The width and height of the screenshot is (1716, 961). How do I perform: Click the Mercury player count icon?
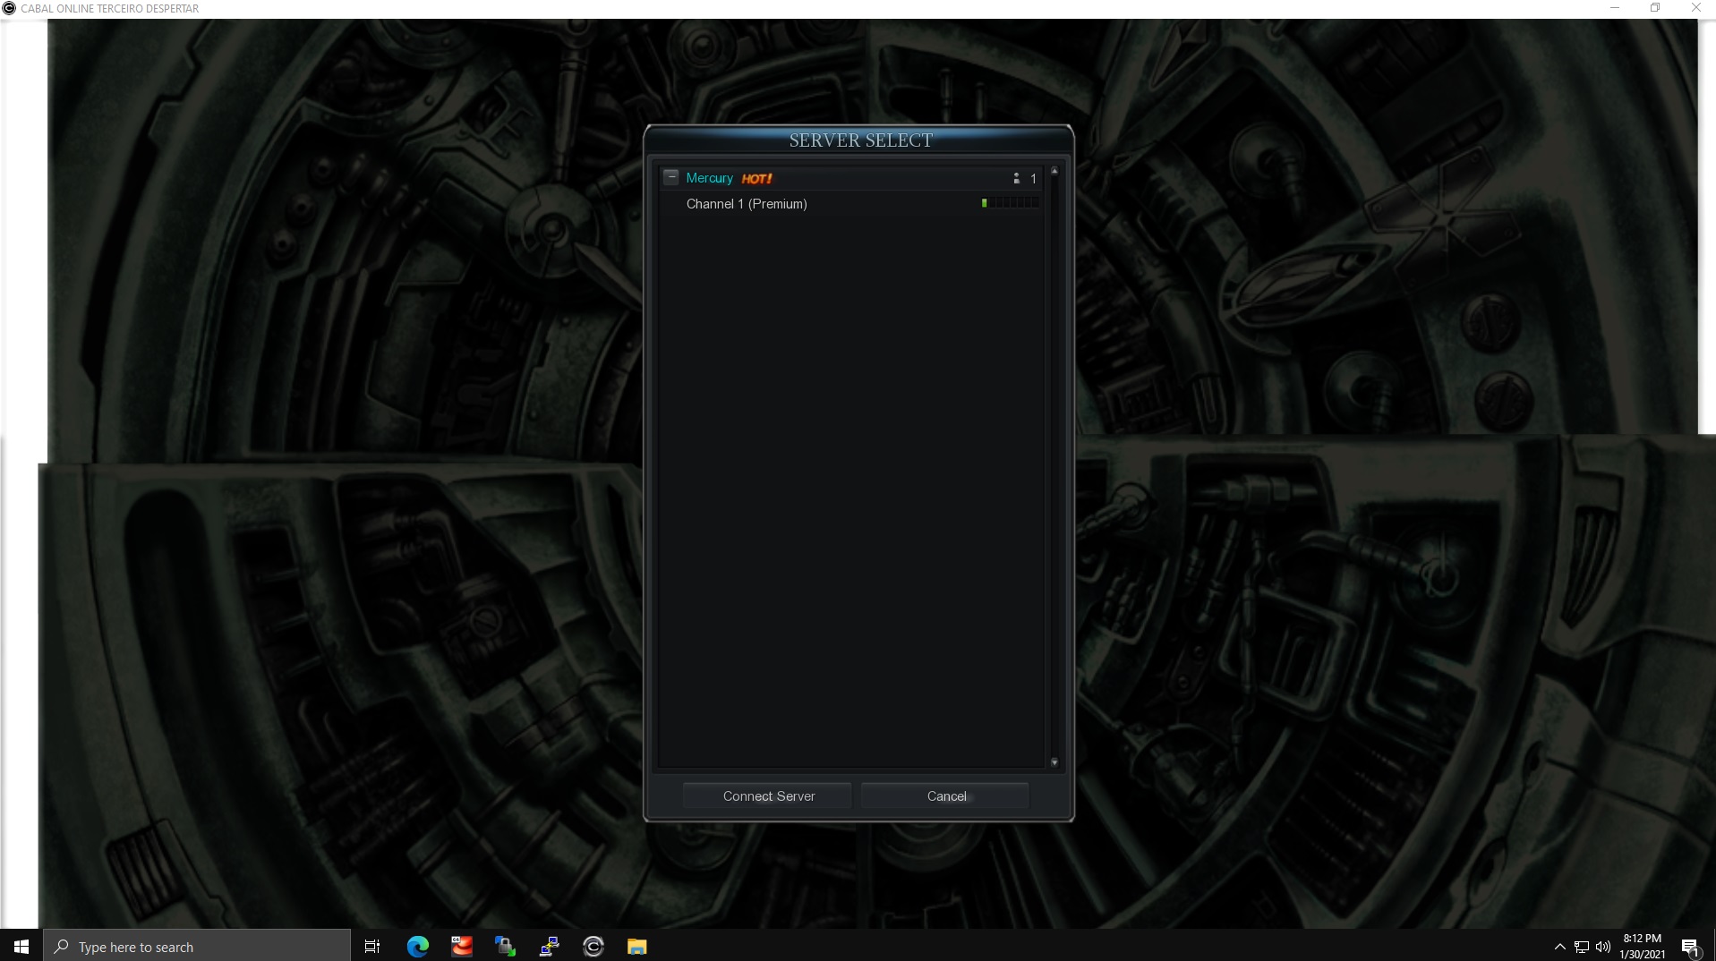(x=1016, y=178)
